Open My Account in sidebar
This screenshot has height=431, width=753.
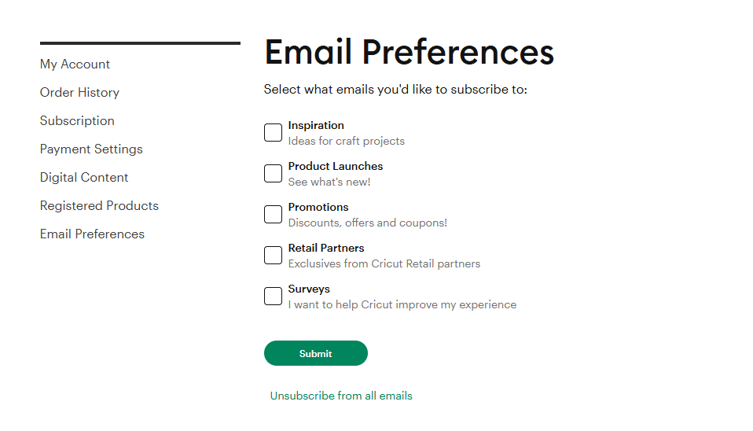point(75,64)
